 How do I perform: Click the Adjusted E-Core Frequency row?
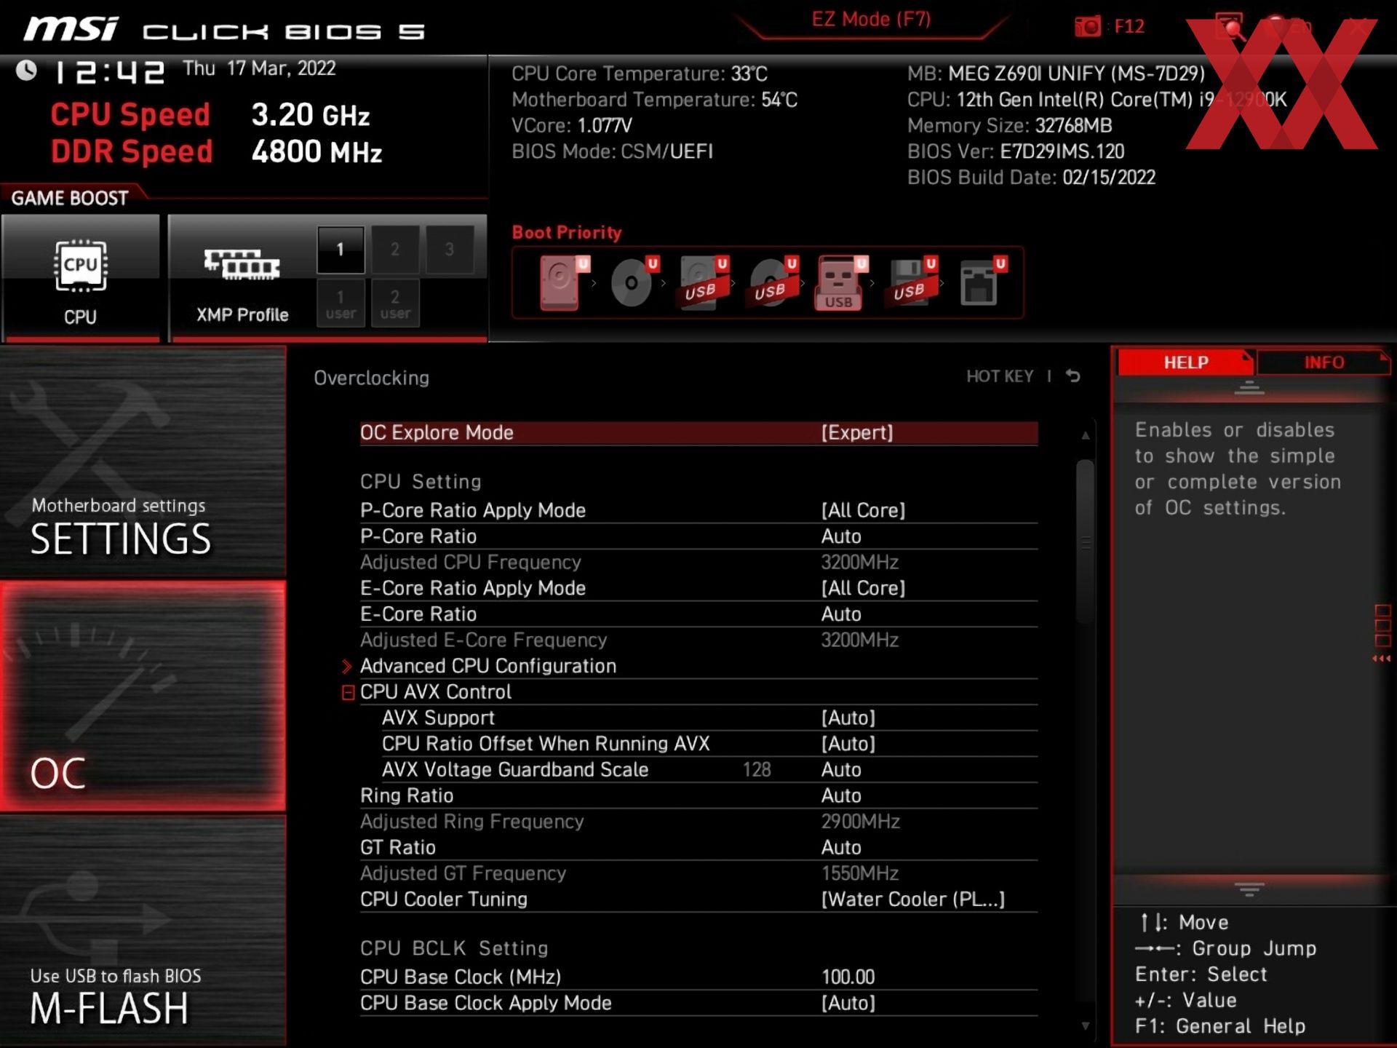click(x=698, y=640)
